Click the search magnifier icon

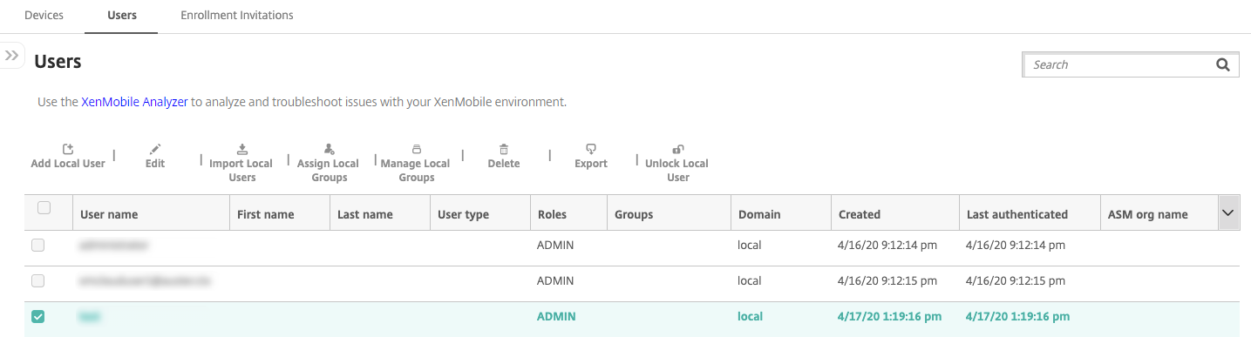click(1222, 64)
